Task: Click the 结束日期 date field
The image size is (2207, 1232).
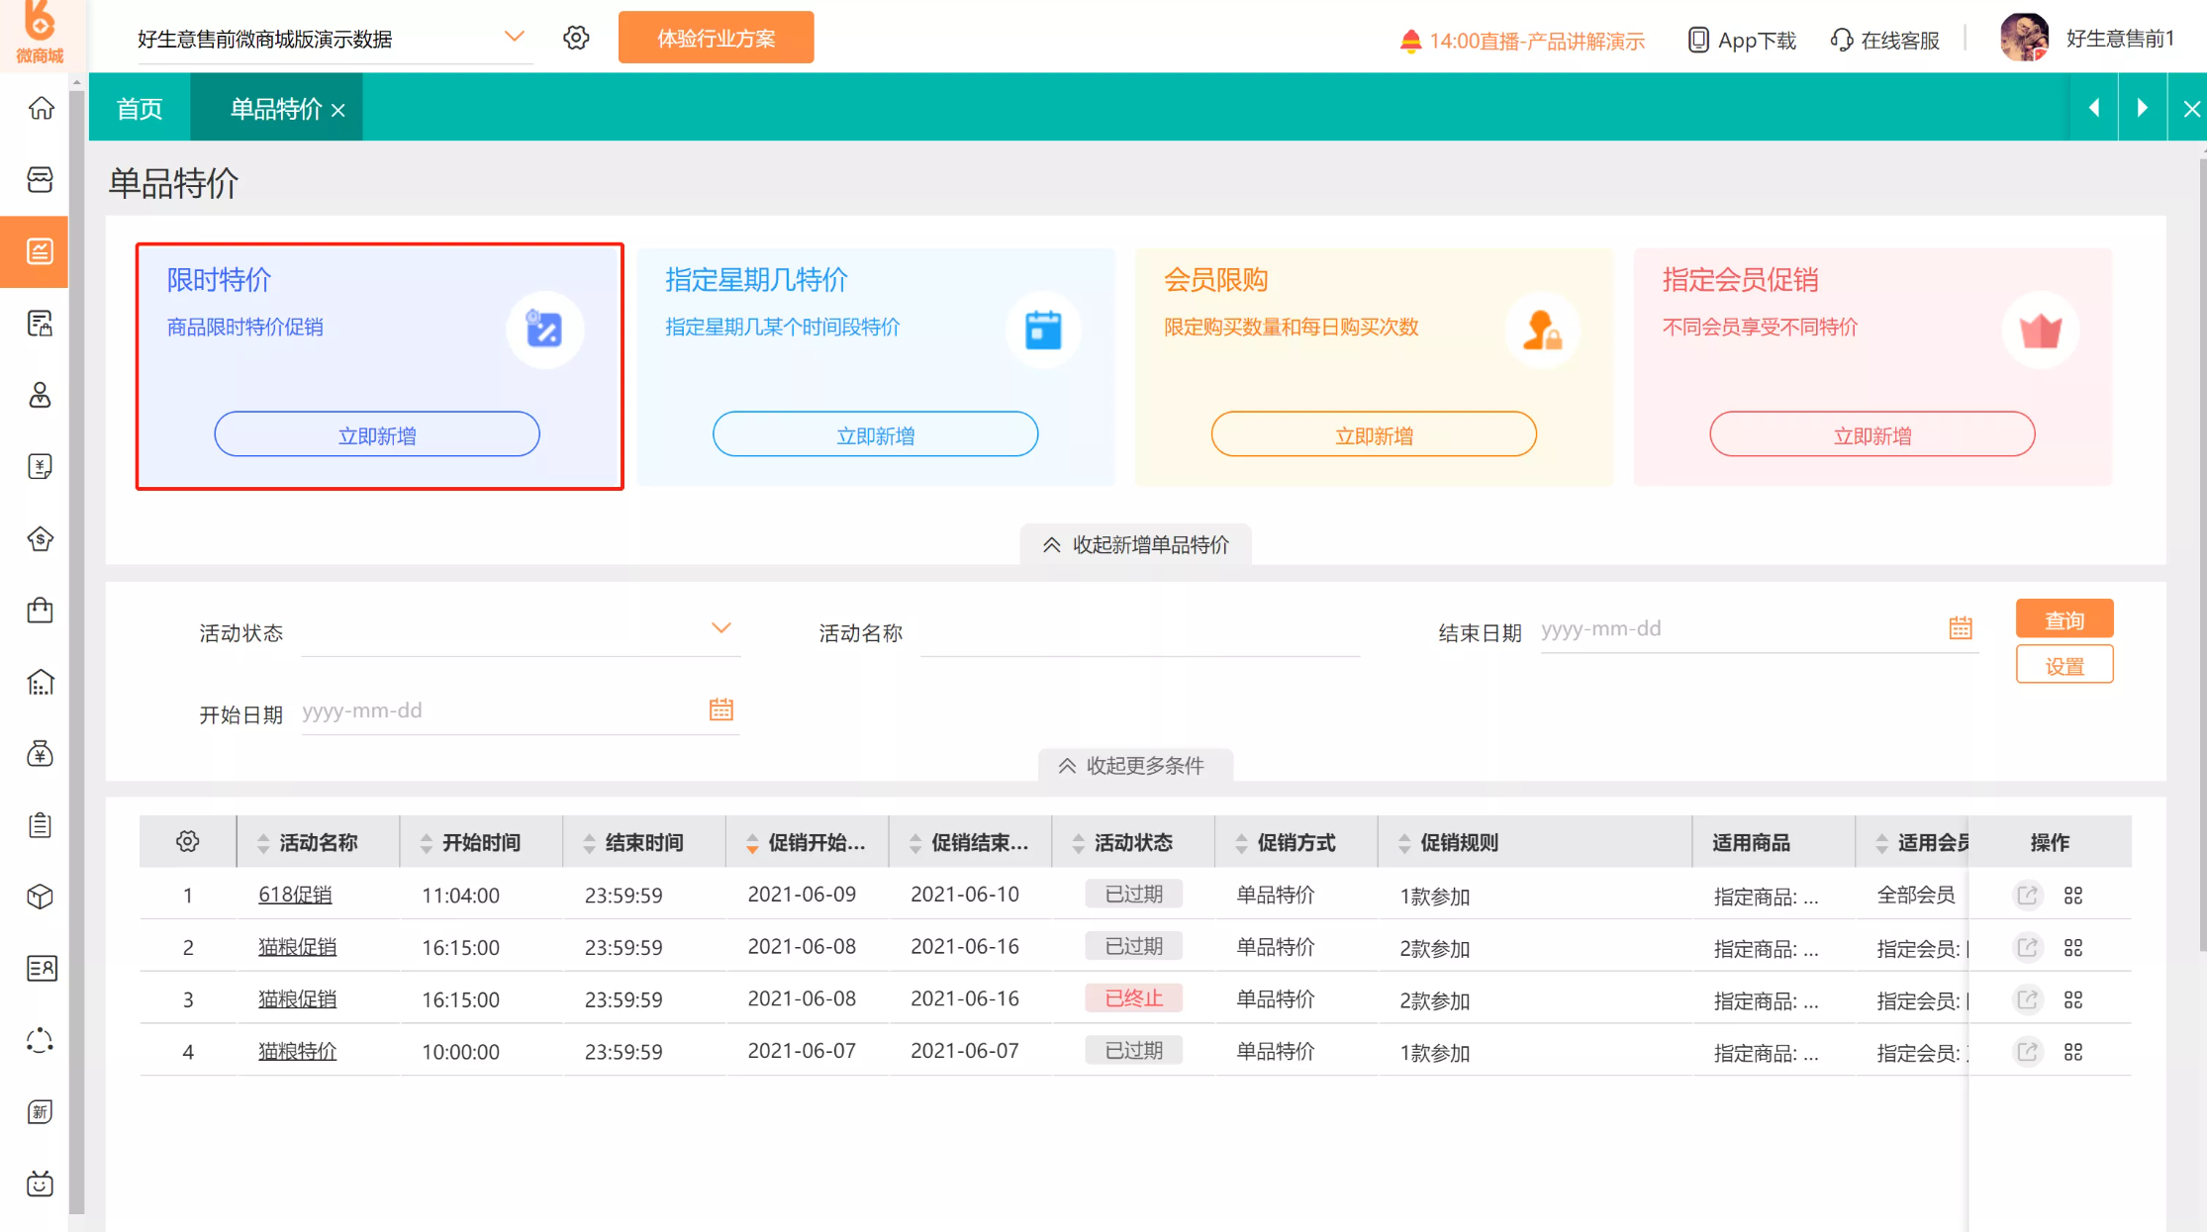Action: 1760,628
